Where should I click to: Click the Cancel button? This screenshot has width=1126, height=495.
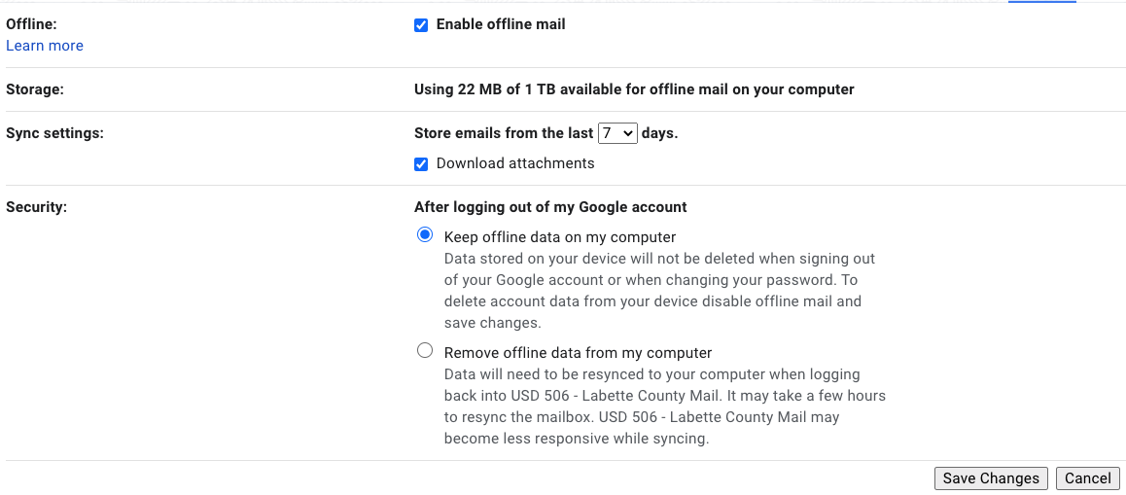1087,478
